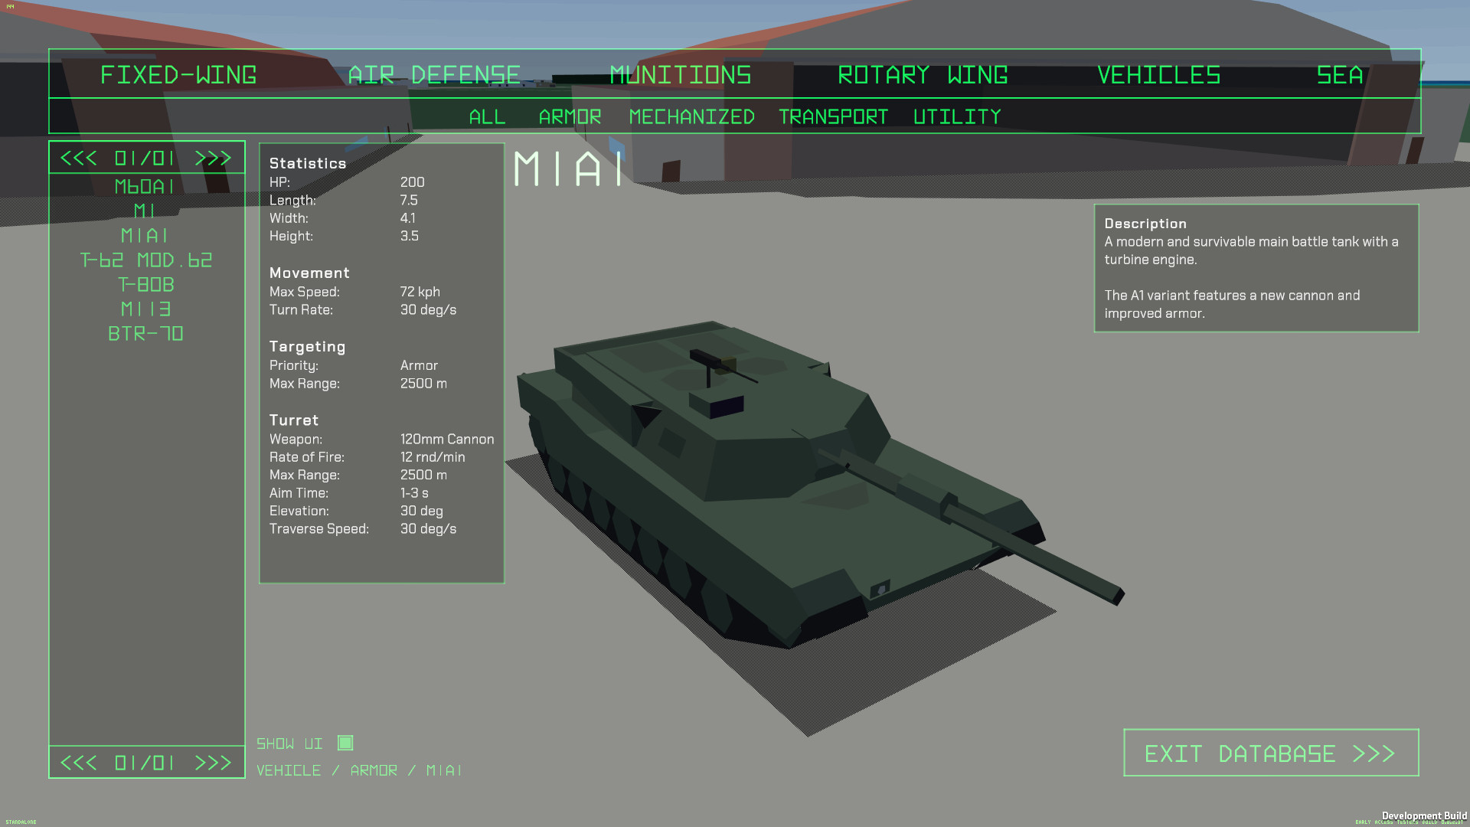Viewport: 1470px width, 827px height.
Task: Filter by UTILITY vehicles
Action: click(957, 116)
